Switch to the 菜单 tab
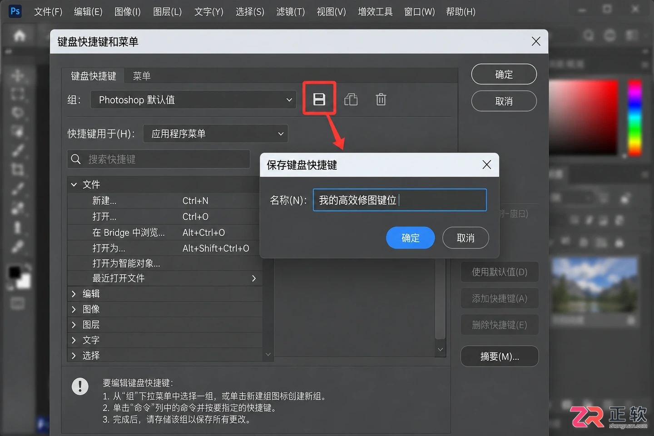Image resolution: width=654 pixels, height=436 pixels. 142,76
